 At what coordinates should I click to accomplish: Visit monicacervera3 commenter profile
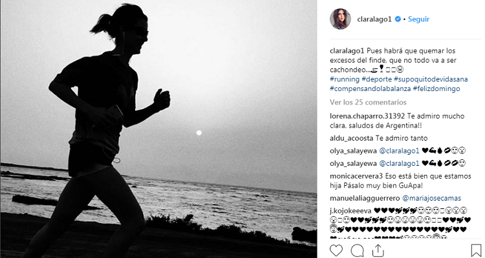356,177
